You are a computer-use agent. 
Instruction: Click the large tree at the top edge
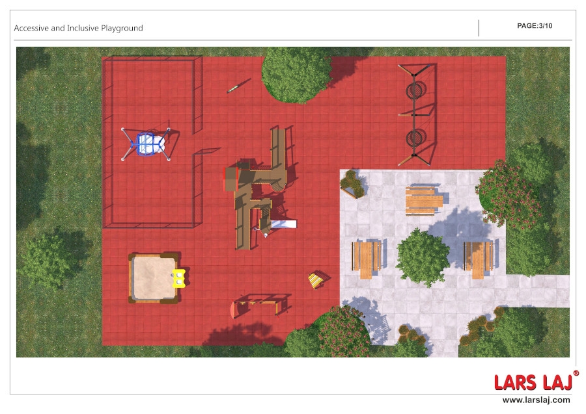[296, 73]
